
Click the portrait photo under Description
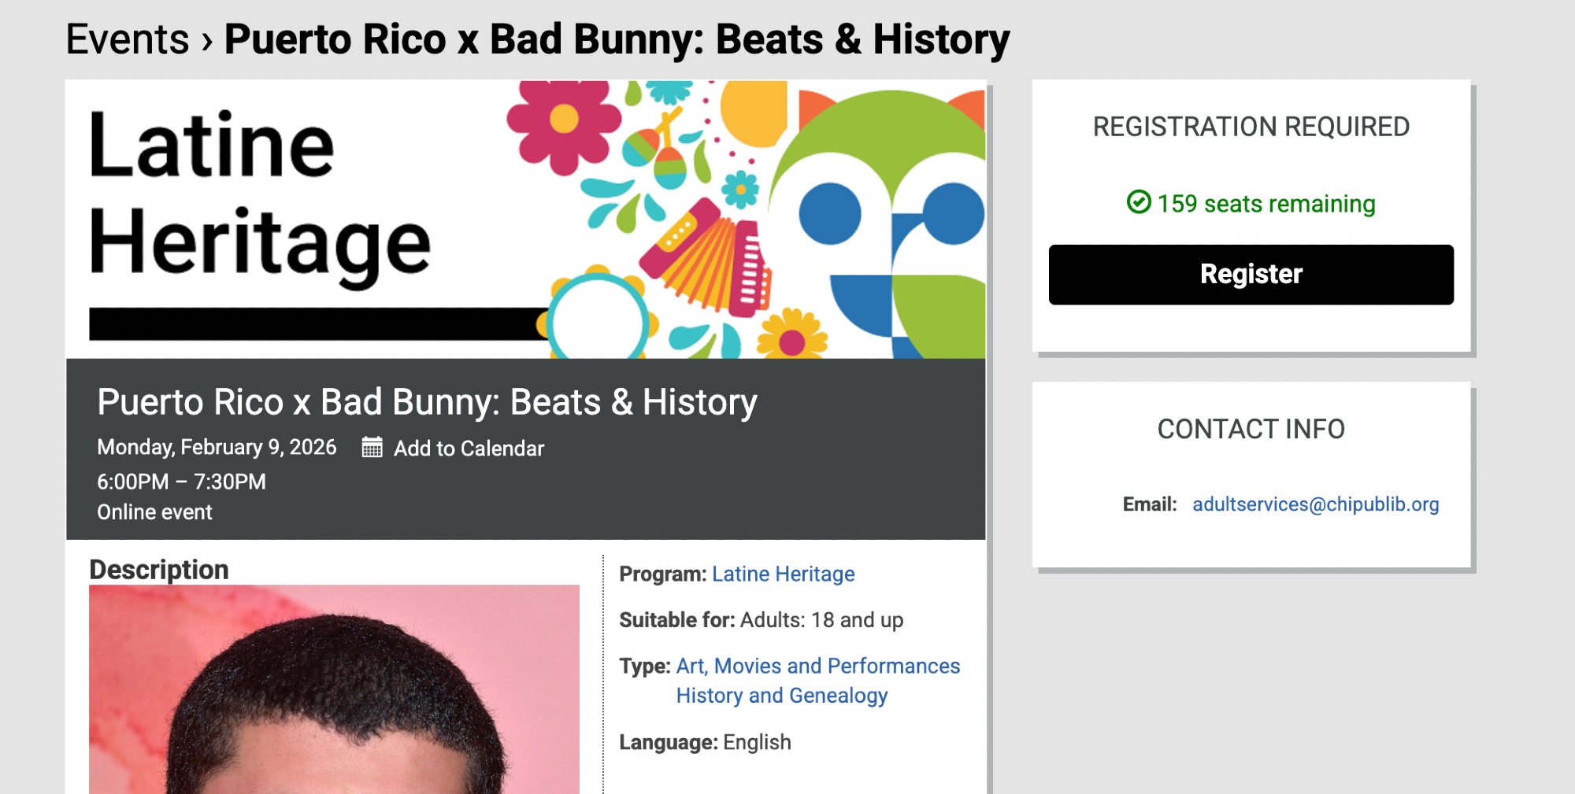pyautogui.click(x=334, y=692)
